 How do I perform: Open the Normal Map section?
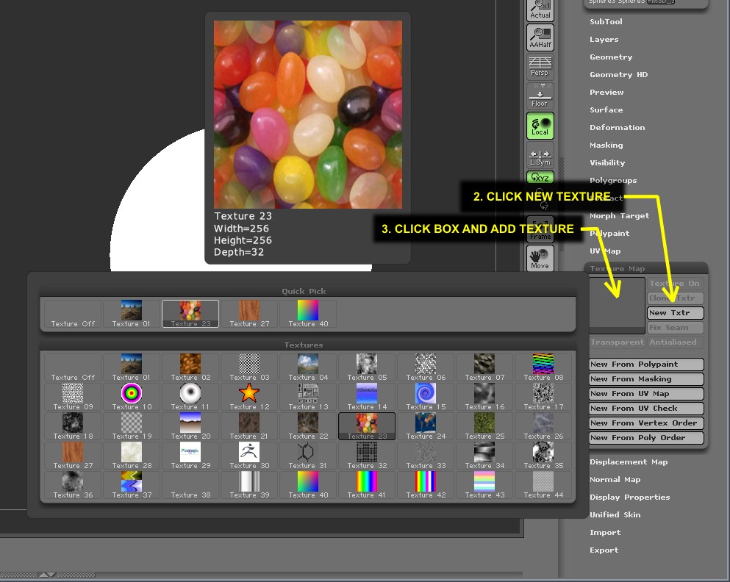point(615,480)
